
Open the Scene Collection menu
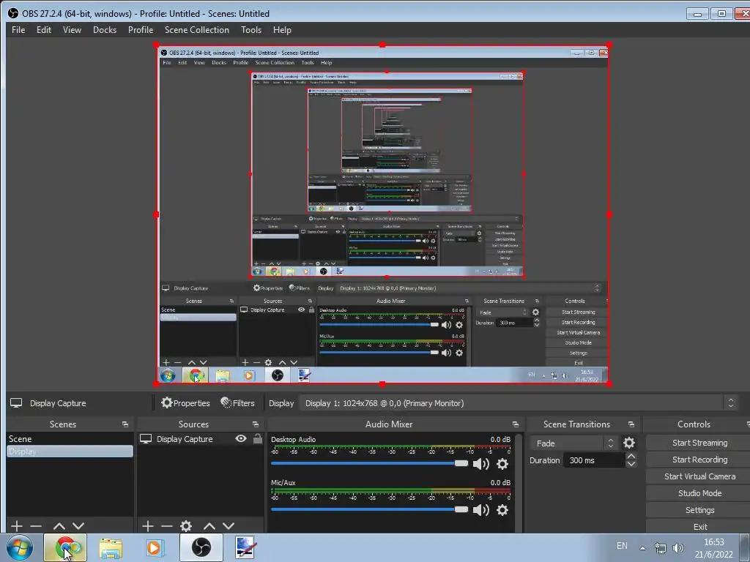pyautogui.click(x=196, y=29)
